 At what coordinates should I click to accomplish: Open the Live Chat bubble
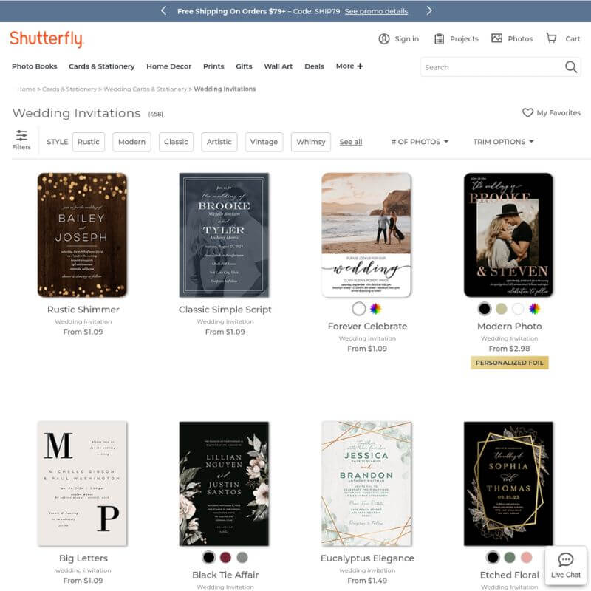tap(565, 565)
